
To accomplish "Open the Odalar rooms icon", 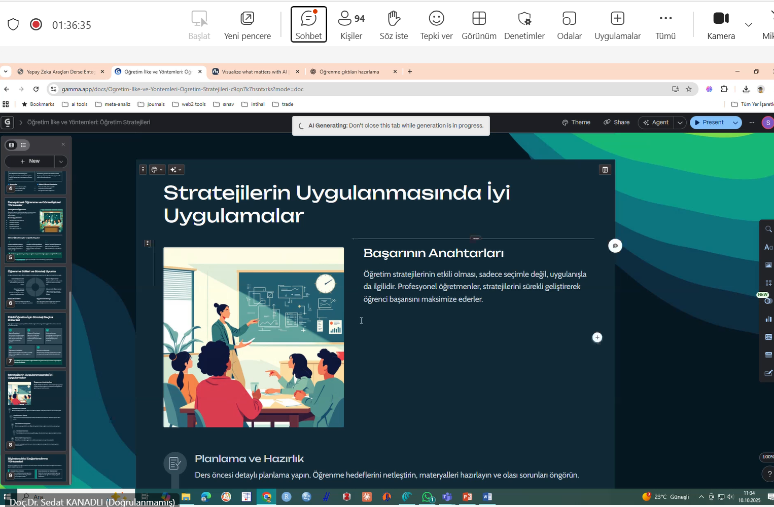I will 569,19.
